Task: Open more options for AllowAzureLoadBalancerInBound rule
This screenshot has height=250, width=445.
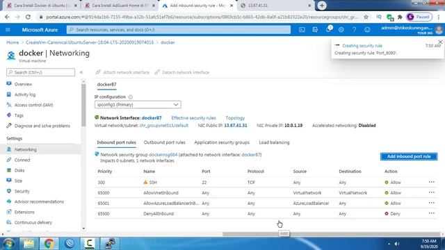Action: coord(431,203)
